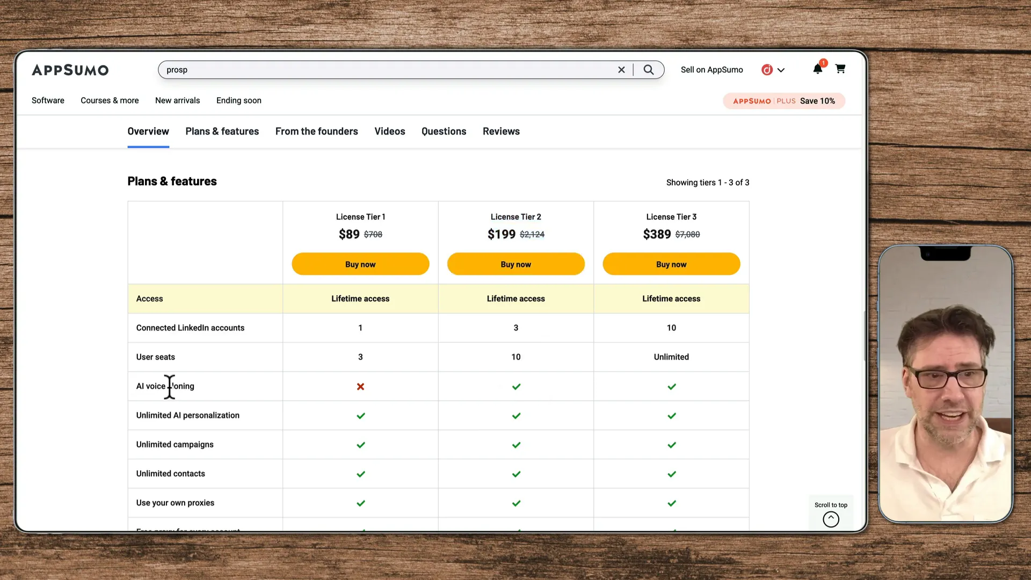The height and width of the screenshot is (580, 1031).
Task: Clear the search field with X icon
Action: 621,70
